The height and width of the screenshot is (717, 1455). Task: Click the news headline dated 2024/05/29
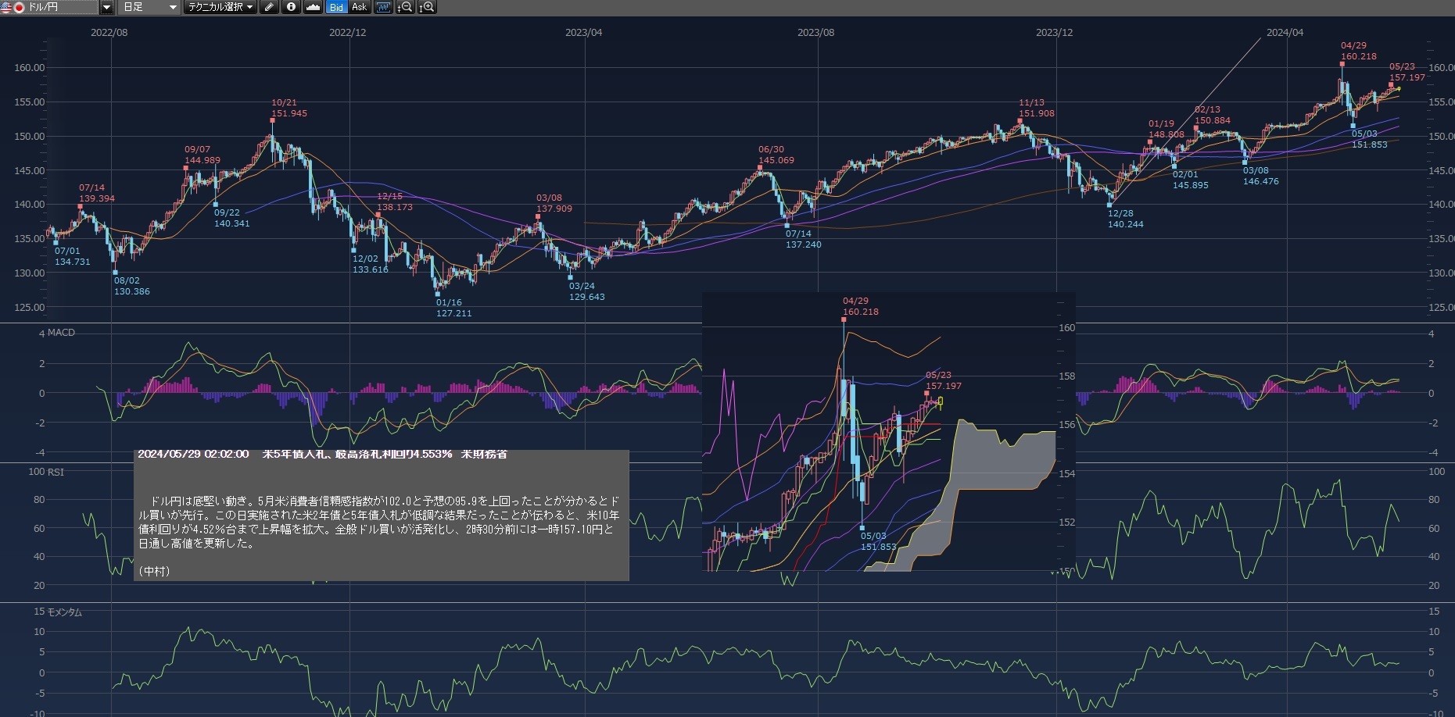[x=322, y=454]
